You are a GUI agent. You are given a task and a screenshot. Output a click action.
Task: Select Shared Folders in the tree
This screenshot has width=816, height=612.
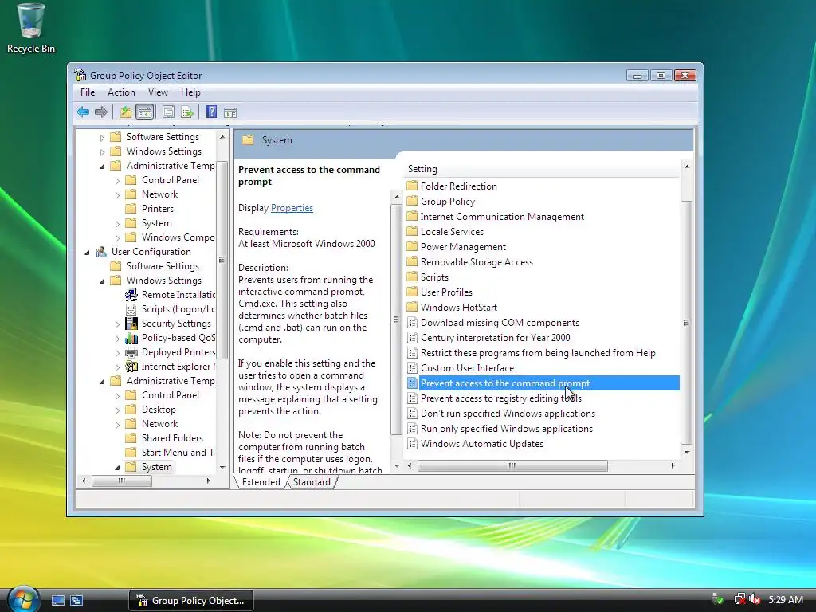pyautogui.click(x=172, y=438)
